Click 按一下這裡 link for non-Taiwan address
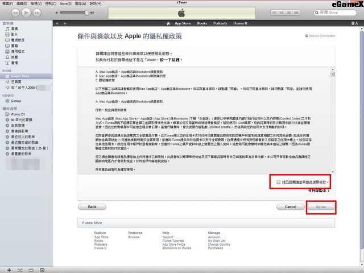This screenshot has width=364, height=273. pyautogui.click(x=169, y=60)
